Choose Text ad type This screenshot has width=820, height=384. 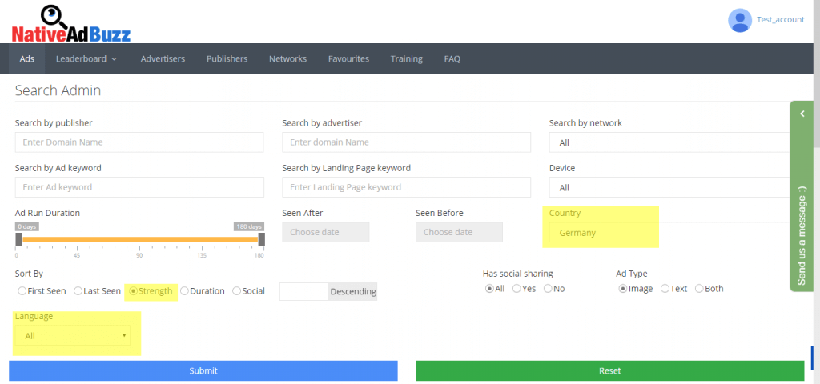pyautogui.click(x=665, y=288)
